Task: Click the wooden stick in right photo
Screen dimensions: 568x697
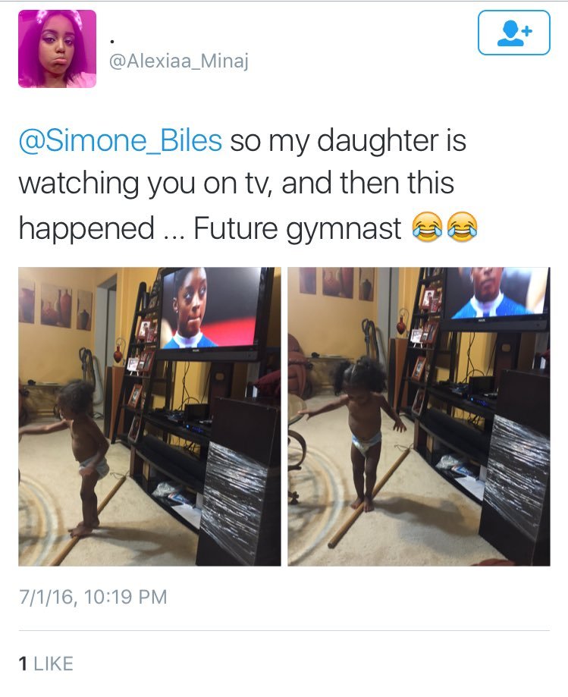Action: point(369,498)
